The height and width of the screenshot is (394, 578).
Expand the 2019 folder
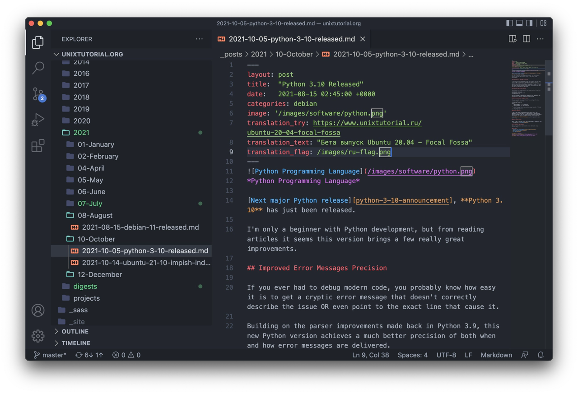131,109
